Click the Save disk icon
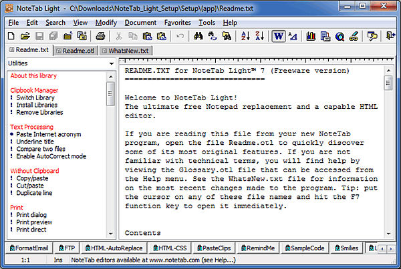Viewport: 401px width, 269px height. (x=39, y=36)
